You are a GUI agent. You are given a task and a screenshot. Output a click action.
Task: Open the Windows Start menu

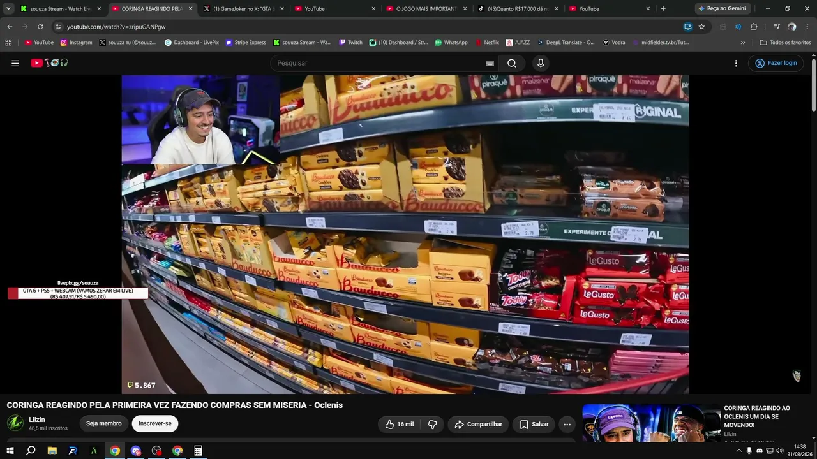pos(10,451)
